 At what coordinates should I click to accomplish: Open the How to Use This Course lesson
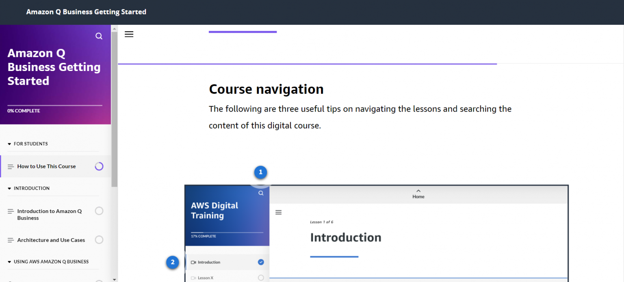[47, 166]
